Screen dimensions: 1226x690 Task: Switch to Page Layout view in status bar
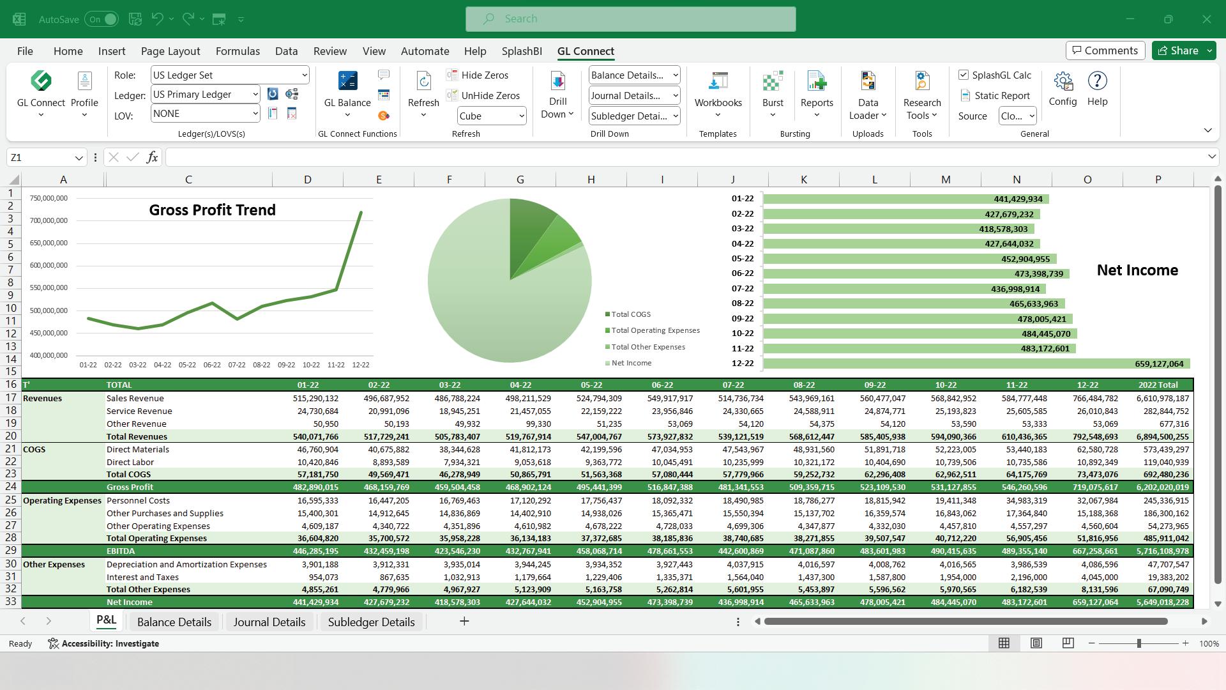click(1036, 643)
